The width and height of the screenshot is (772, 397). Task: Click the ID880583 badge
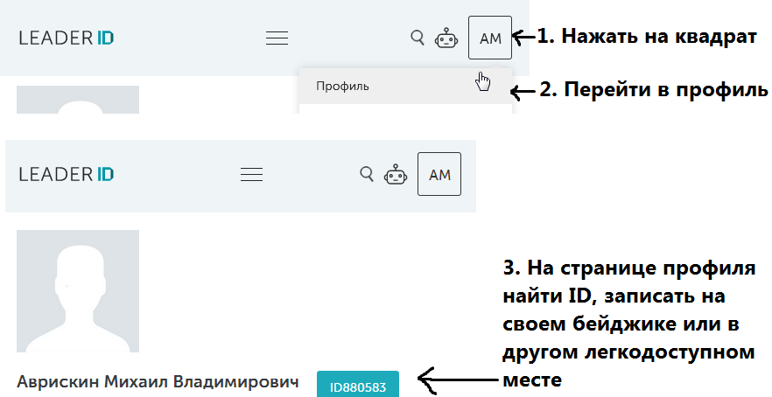point(358,387)
